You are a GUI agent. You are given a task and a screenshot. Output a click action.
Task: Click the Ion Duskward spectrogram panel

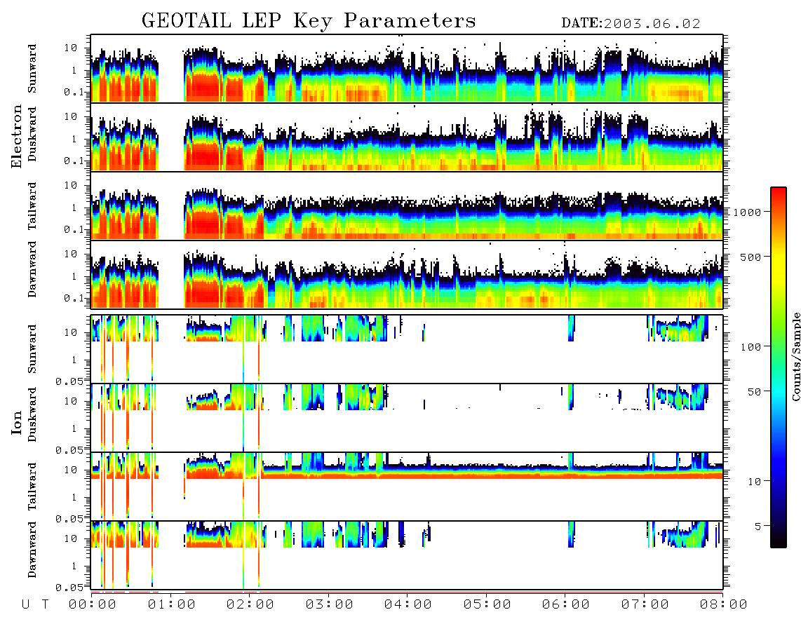(407, 417)
